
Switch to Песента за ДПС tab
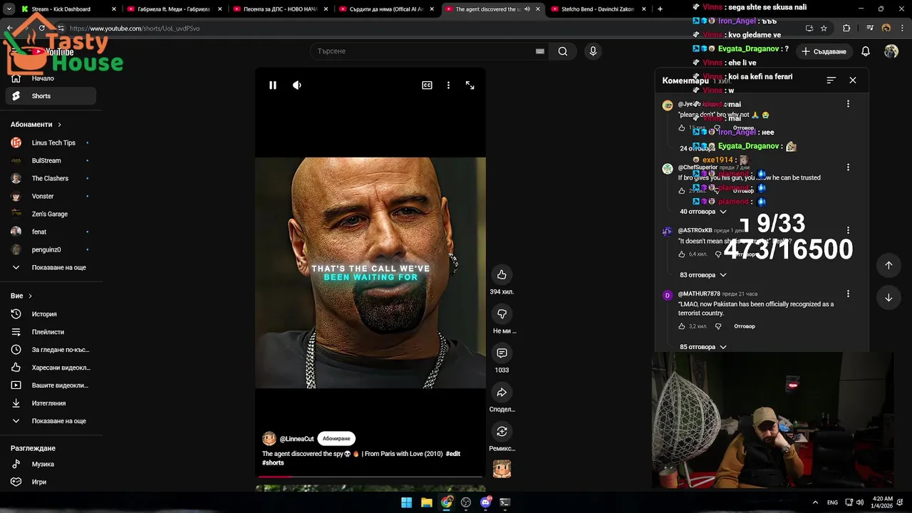281,9
